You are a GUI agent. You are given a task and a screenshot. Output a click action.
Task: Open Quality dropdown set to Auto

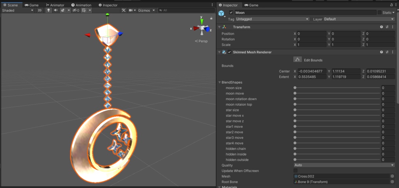[x=344, y=165]
